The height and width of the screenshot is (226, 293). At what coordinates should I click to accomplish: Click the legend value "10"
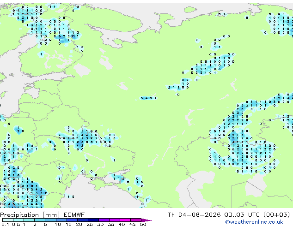point(58,224)
